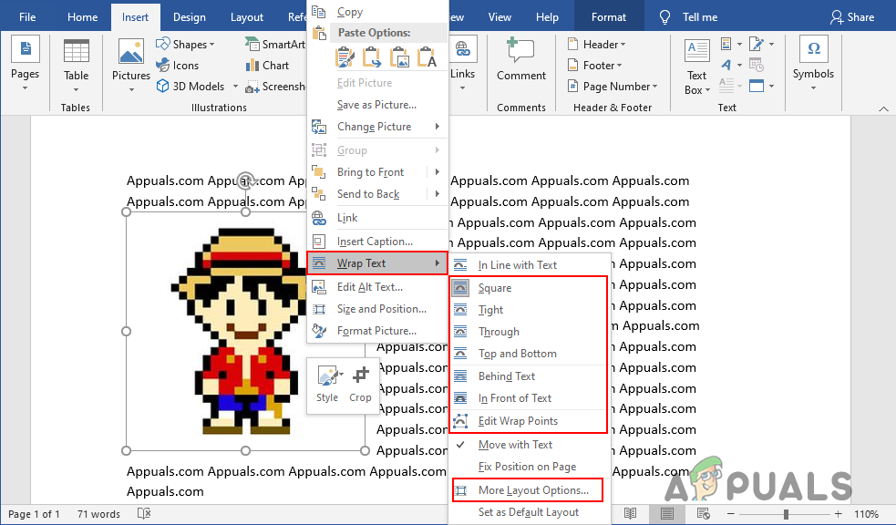
Task: Switch to Print Layout view in status bar
Action: coord(666,513)
